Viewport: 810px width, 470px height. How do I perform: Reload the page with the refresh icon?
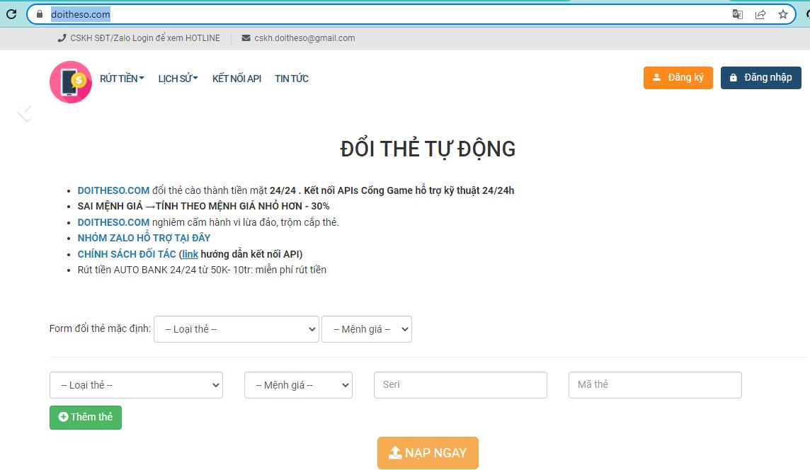11,14
